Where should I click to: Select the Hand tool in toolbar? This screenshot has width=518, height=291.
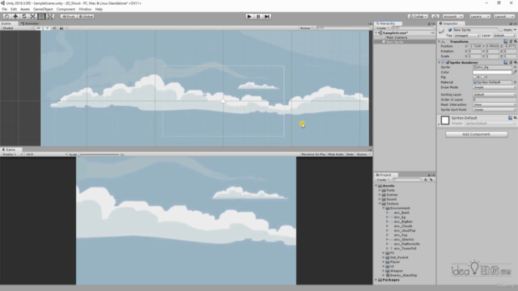click(x=6, y=16)
